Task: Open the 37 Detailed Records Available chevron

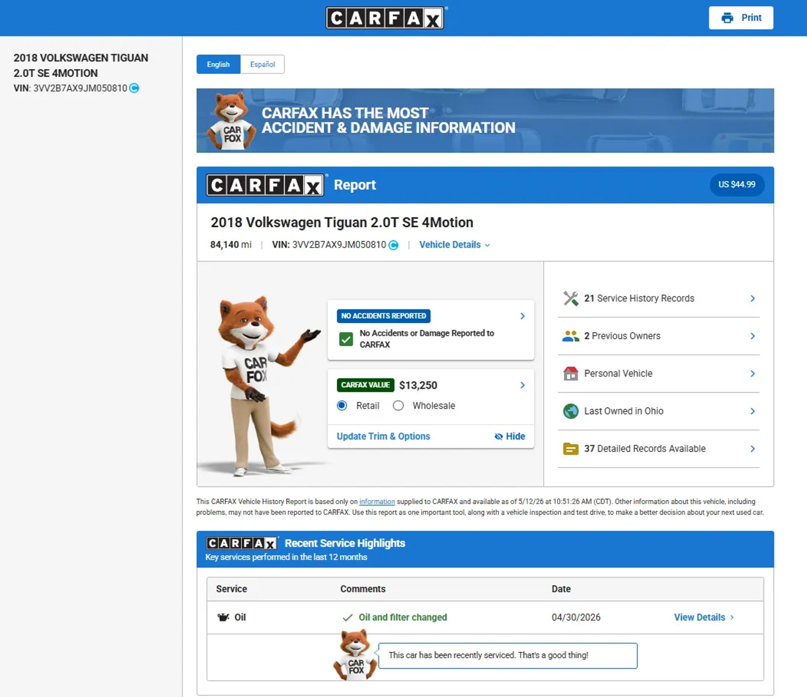Action: pos(753,449)
